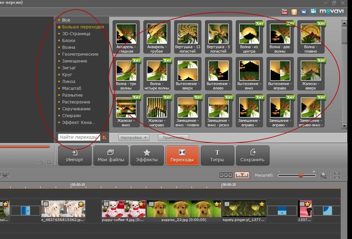
Task: Select the Больше переходов category
Action: point(82,26)
